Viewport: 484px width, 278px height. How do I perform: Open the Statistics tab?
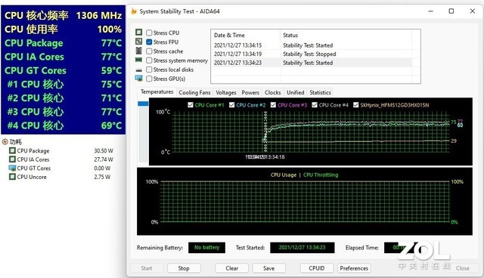tap(320, 92)
